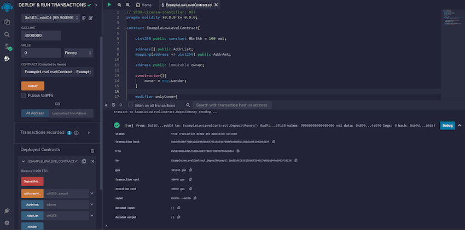This screenshot has width=465, height=230.
Task: Search with transaction hash or address field
Action: coord(232,105)
